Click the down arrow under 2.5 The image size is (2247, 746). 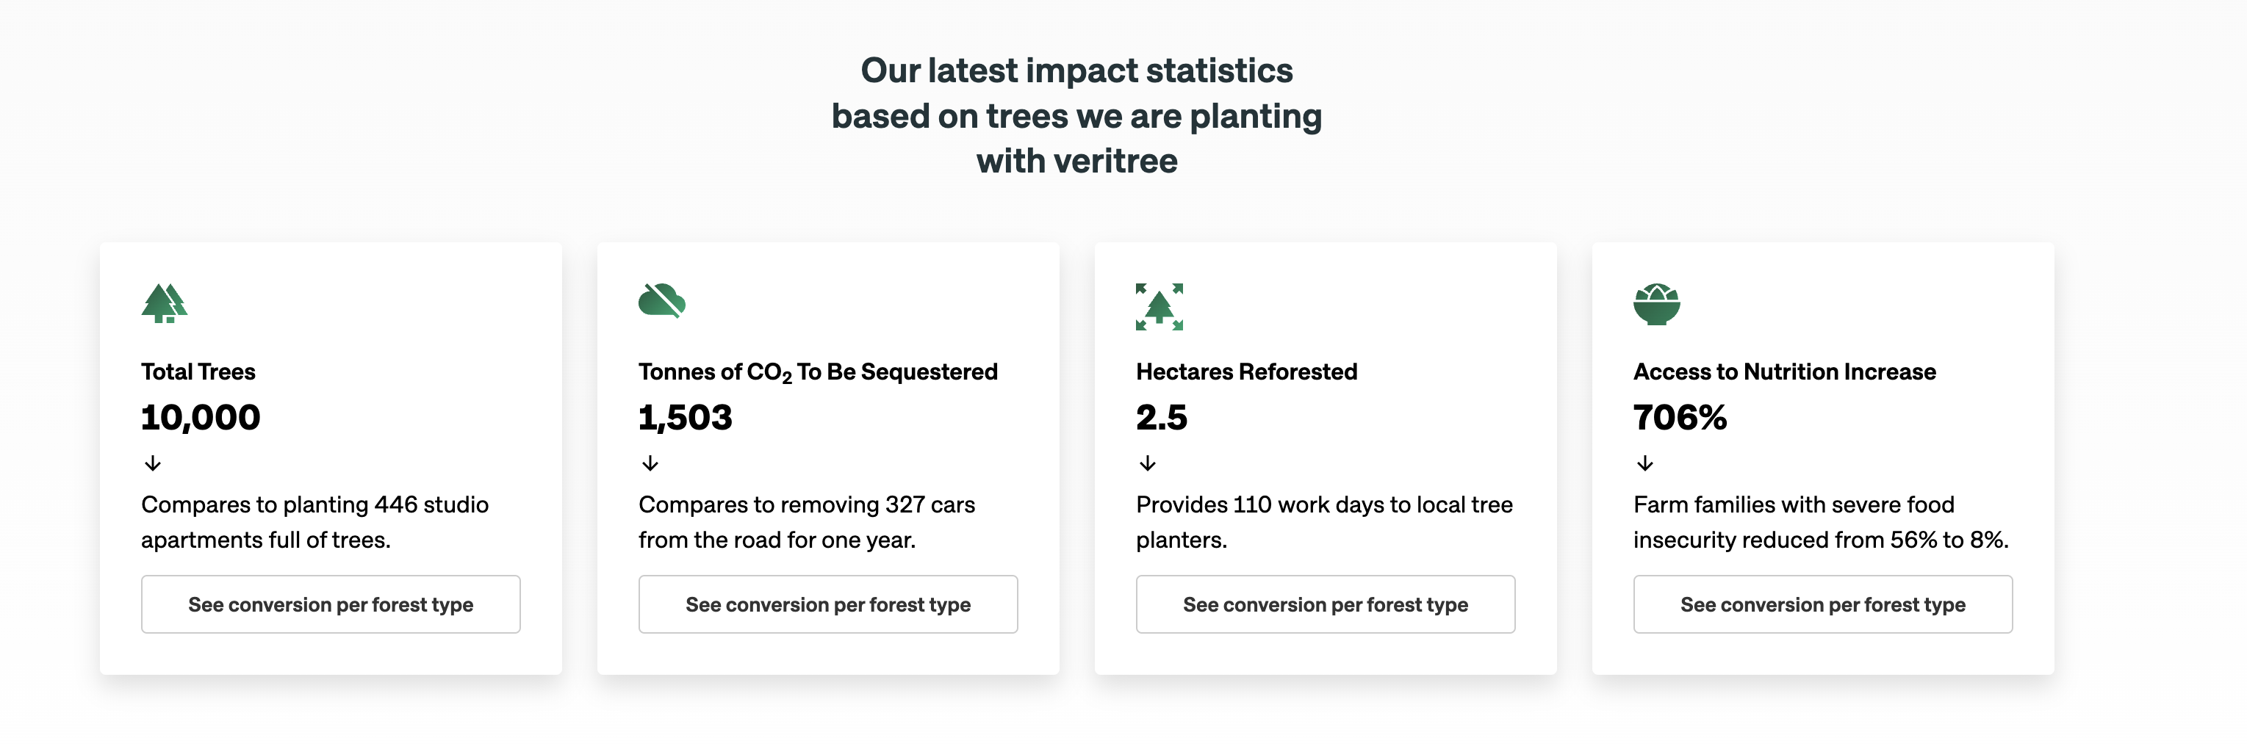pyautogui.click(x=1147, y=463)
